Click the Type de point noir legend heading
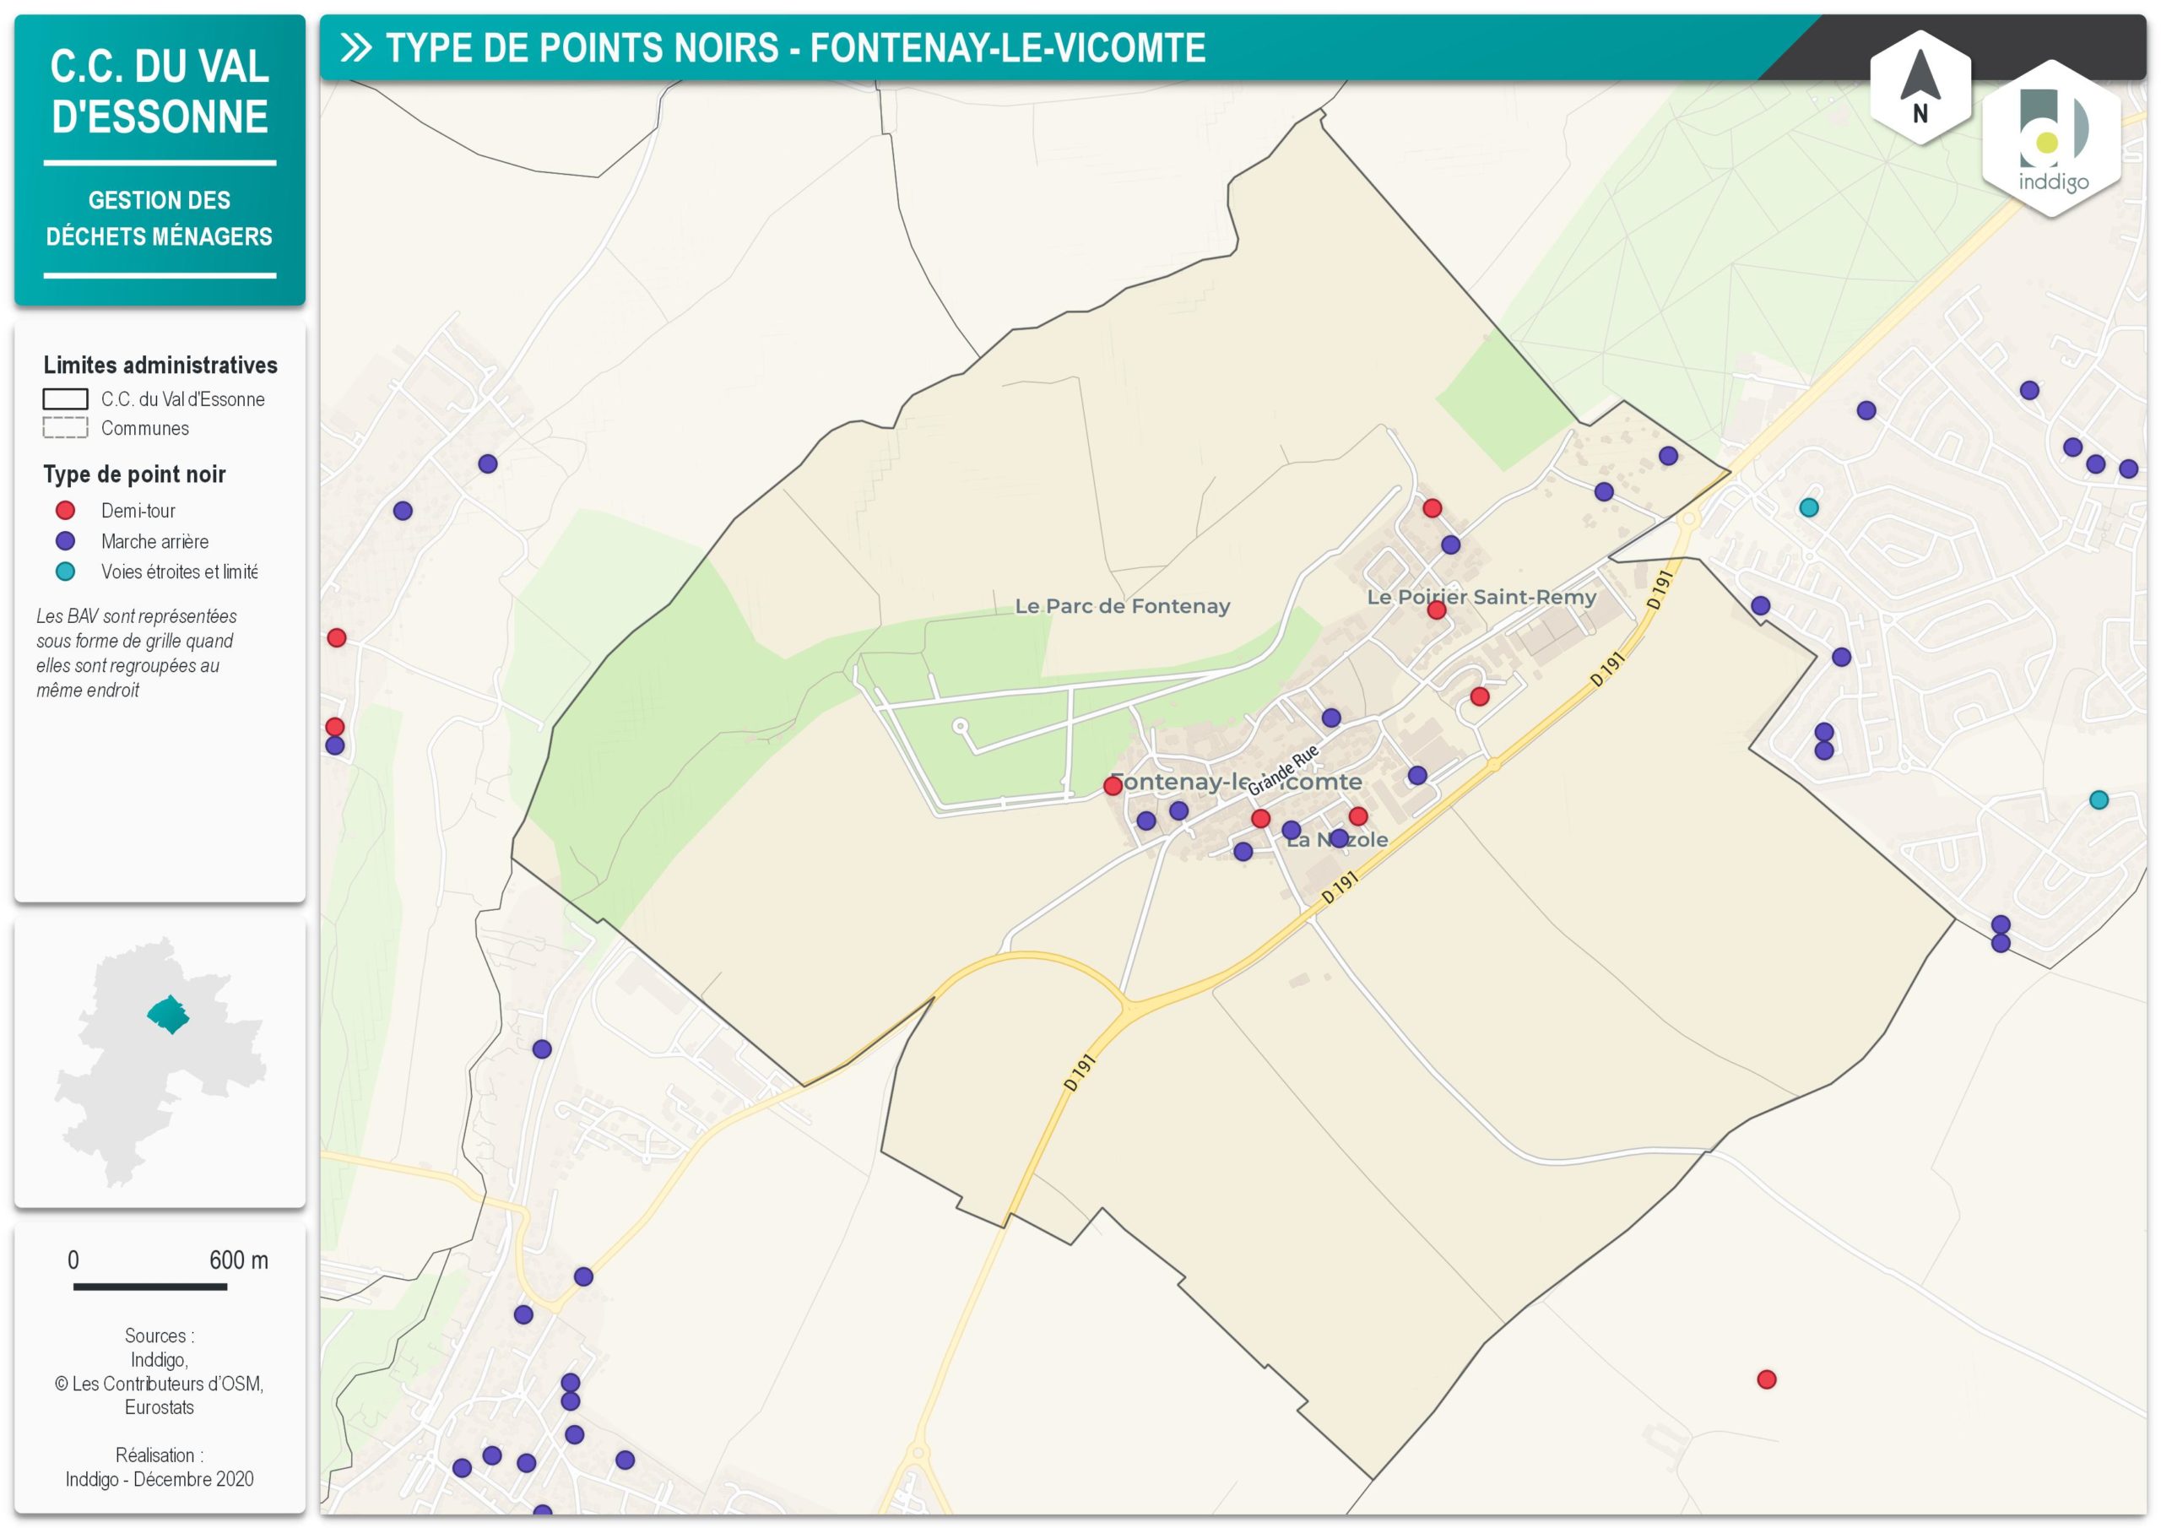Viewport: 2161px width, 1528px height. [x=134, y=474]
